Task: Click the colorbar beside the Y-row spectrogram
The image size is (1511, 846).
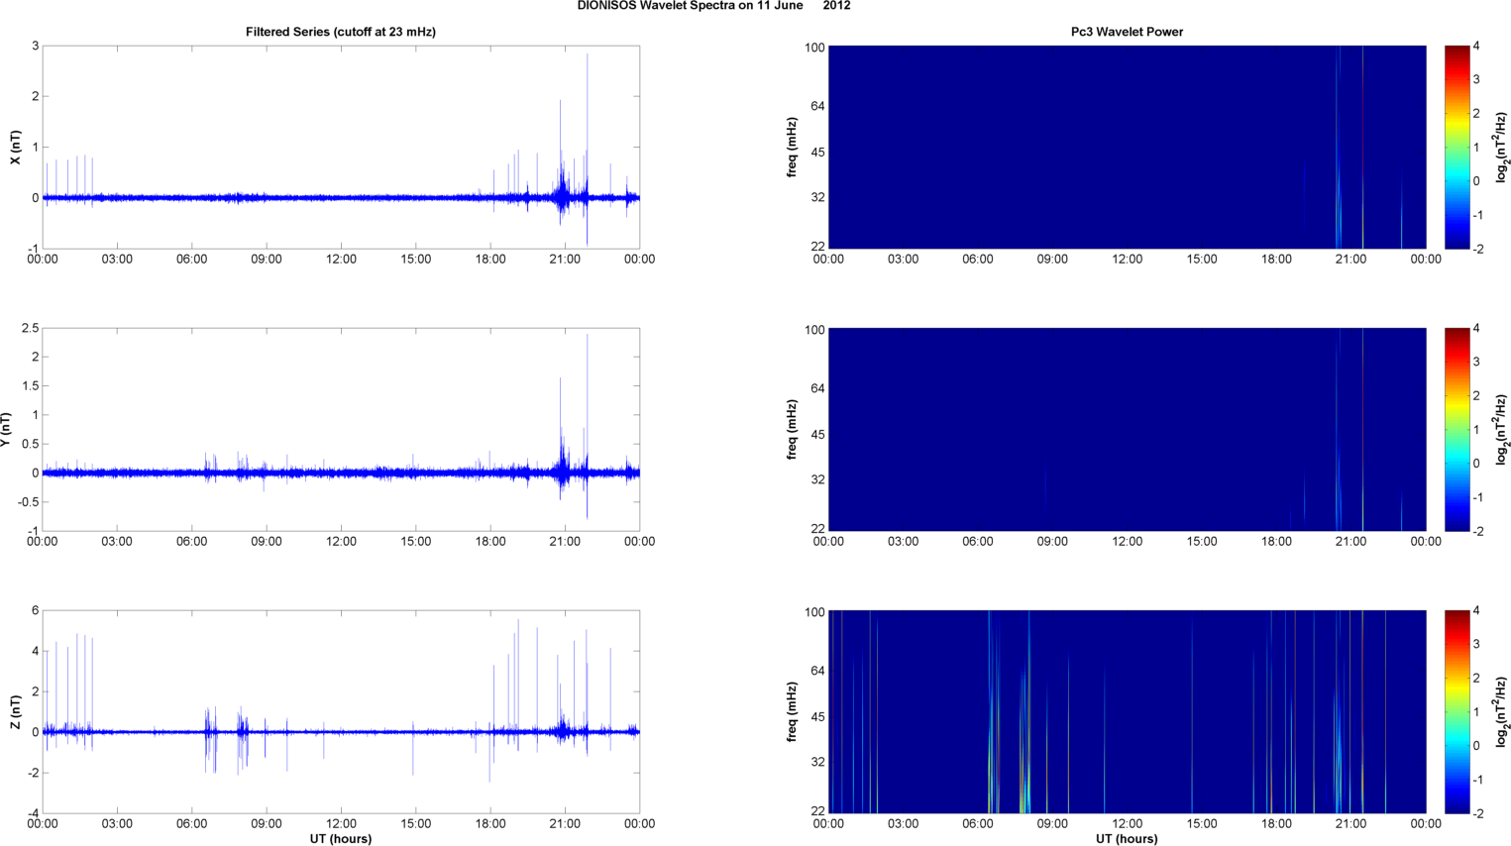Action: (1457, 430)
